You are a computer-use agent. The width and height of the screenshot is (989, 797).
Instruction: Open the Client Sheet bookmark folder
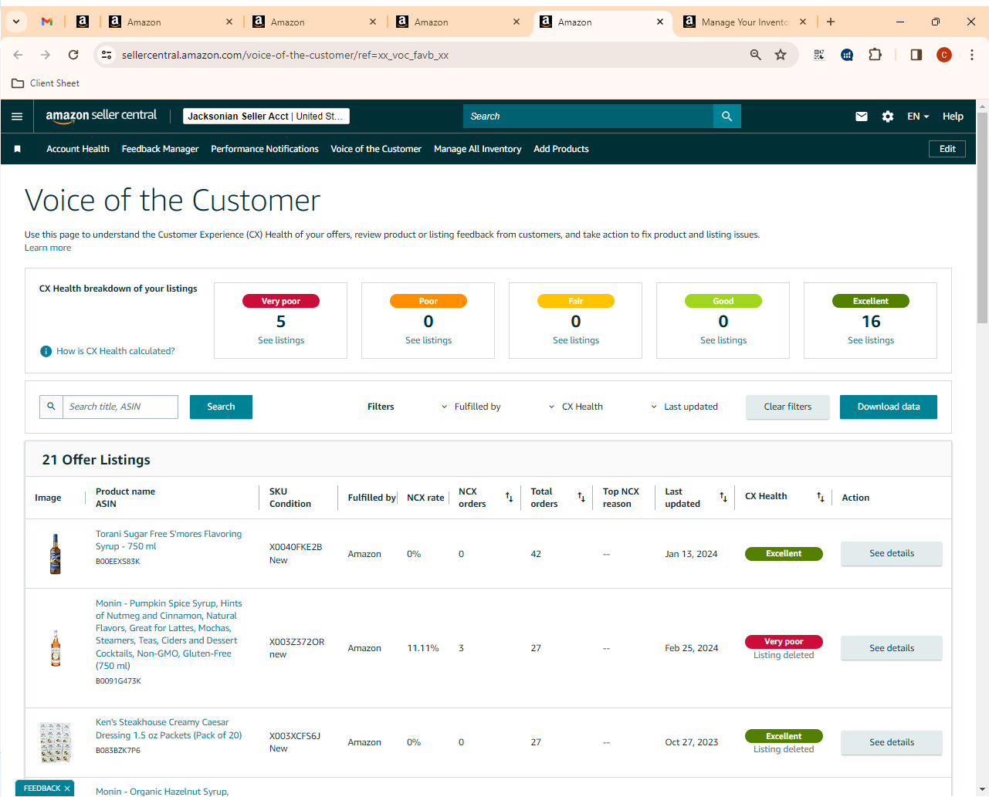pos(46,83)
